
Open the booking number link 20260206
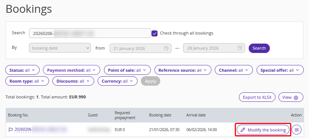click(x=23, y=130)
